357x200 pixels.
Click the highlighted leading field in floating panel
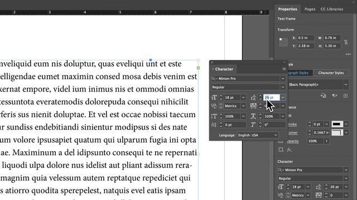click(x=272, y=98)
